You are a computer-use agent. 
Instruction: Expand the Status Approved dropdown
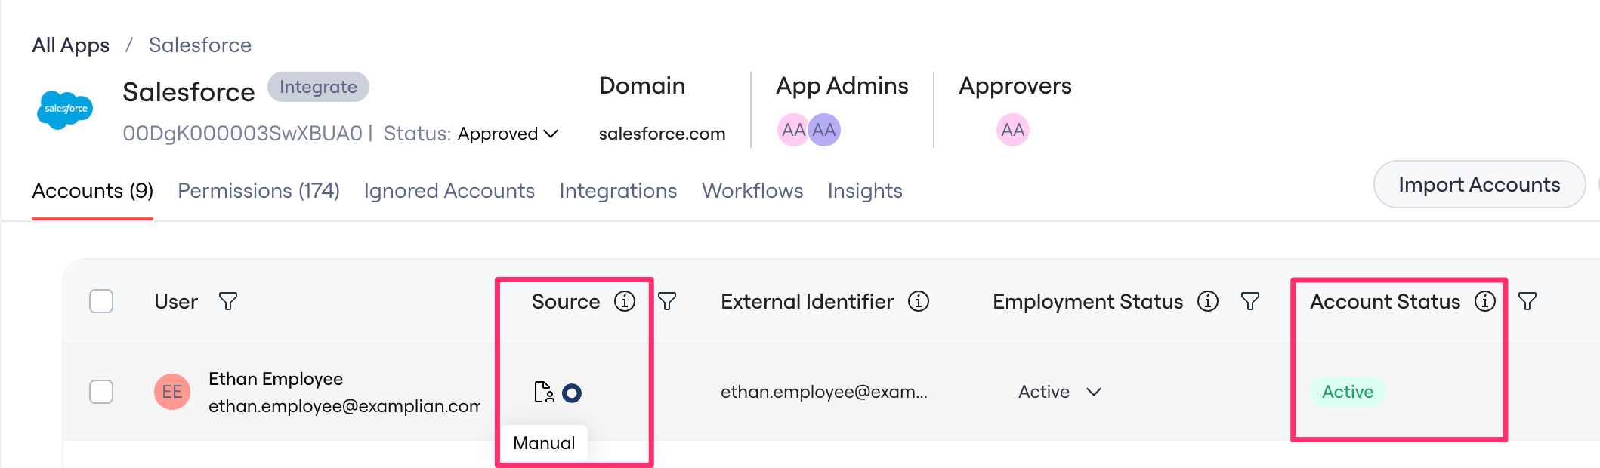[508, 134]
